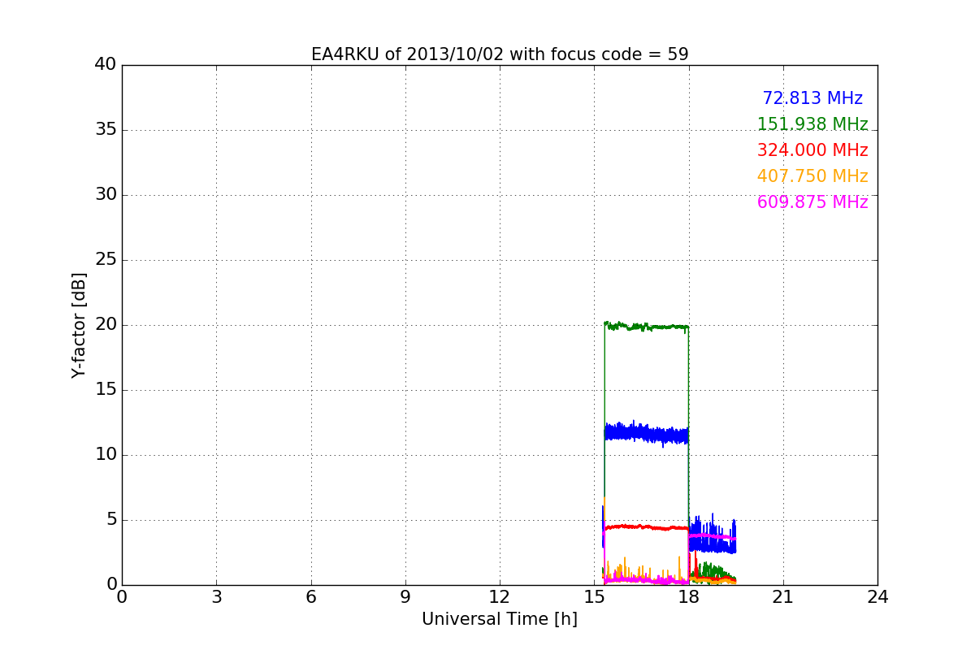Click the y-axis tick label 20
This screenshot has width=975, height=650.
click(106, 325)
